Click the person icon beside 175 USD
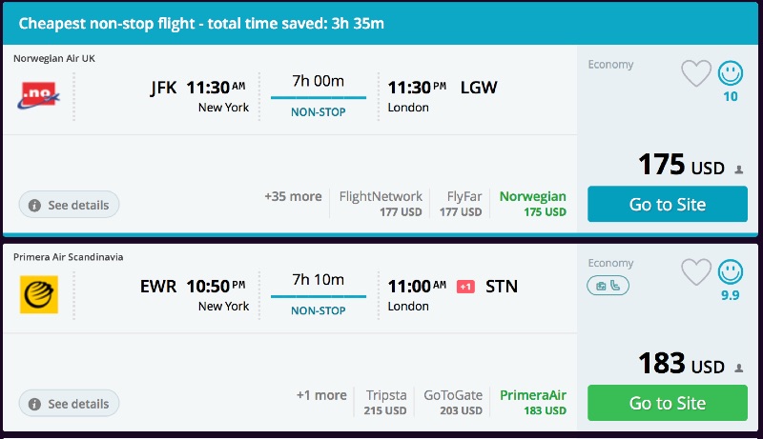The height and width of the screenshot is (439, 763). coord(739,170)
